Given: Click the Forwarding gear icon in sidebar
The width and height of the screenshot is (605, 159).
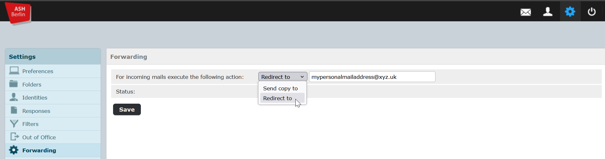Looking at the screenshot, I should click(x=14, y=150).
